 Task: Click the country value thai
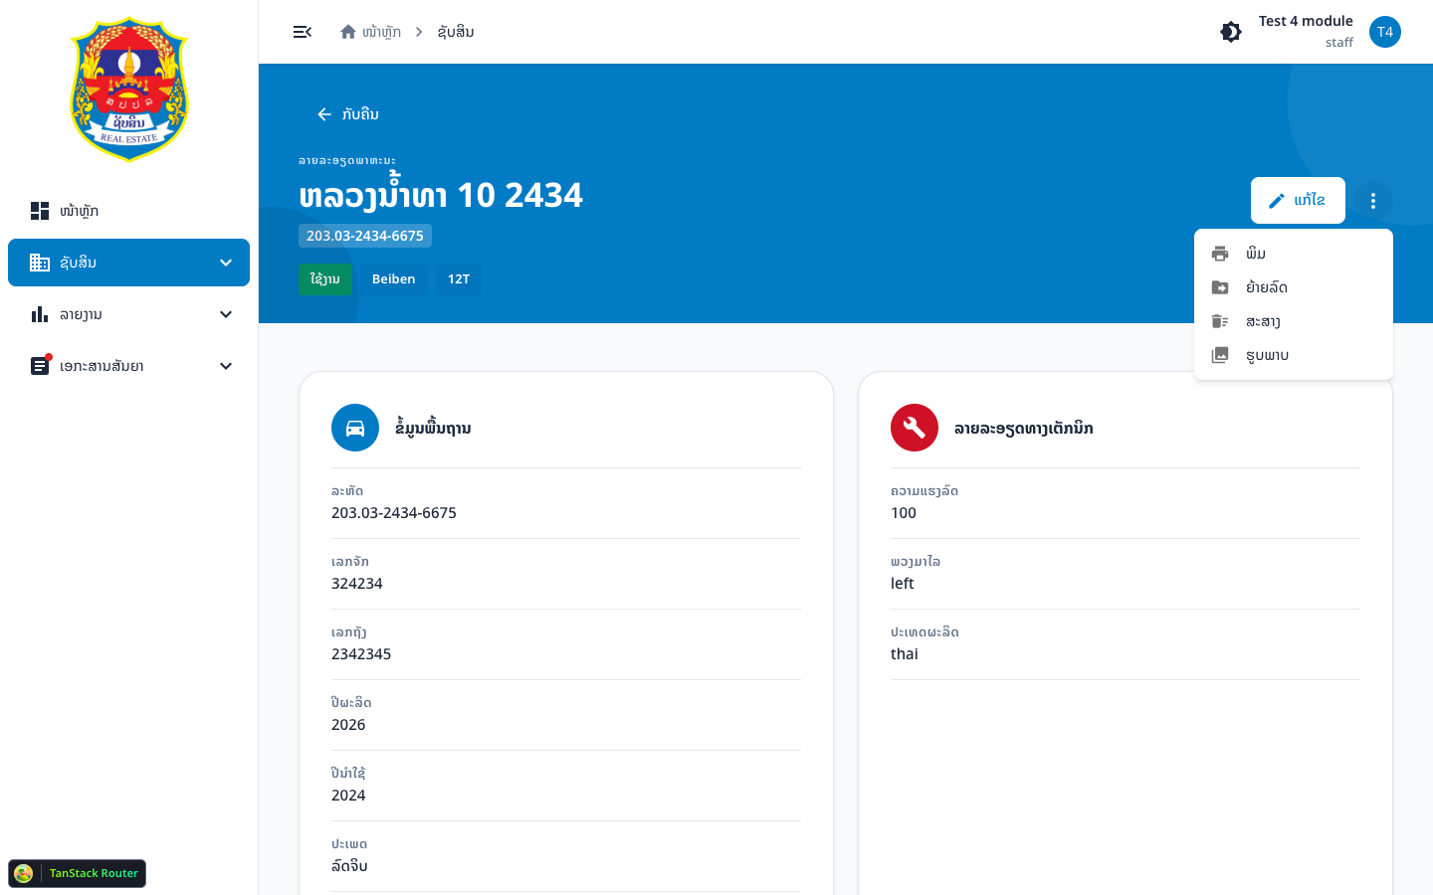pos(905,654)
